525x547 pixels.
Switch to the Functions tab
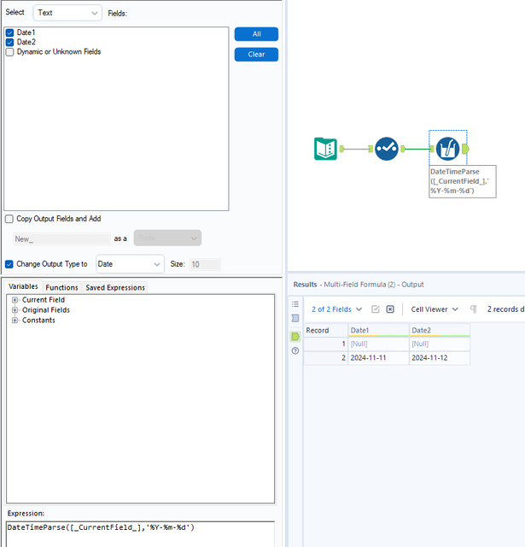(62, 287)
